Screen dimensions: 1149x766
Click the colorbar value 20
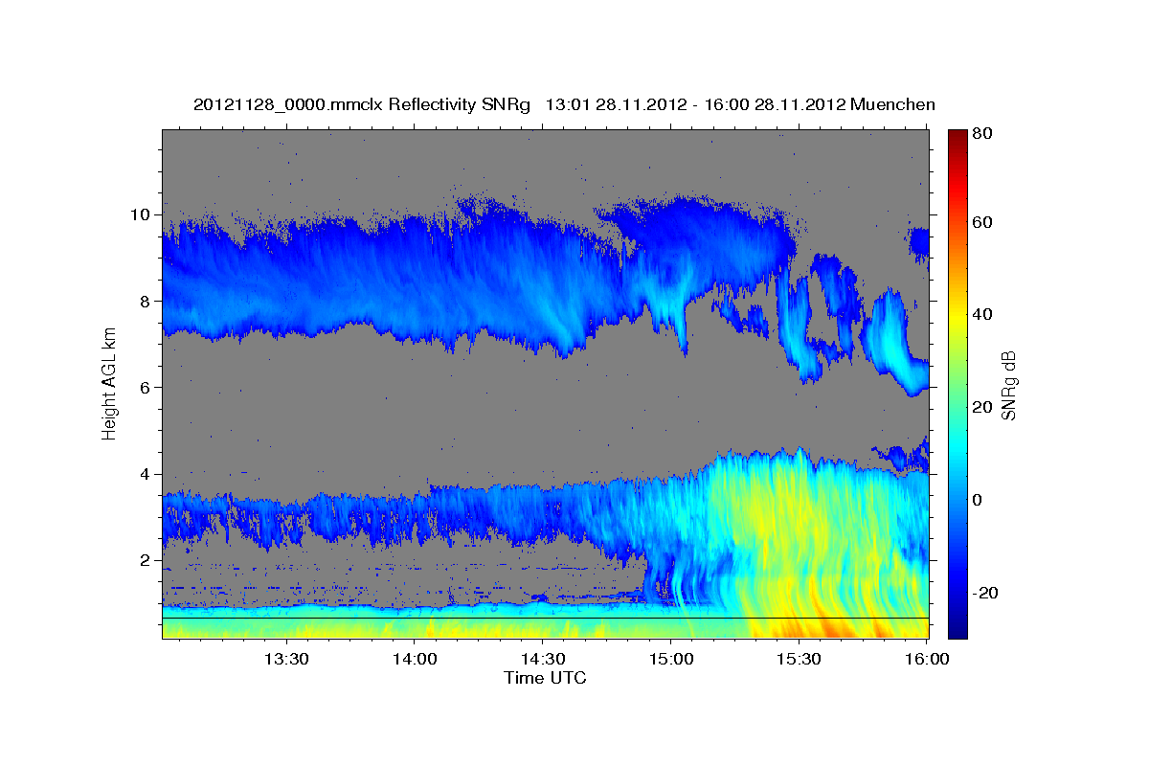[981, 407]
